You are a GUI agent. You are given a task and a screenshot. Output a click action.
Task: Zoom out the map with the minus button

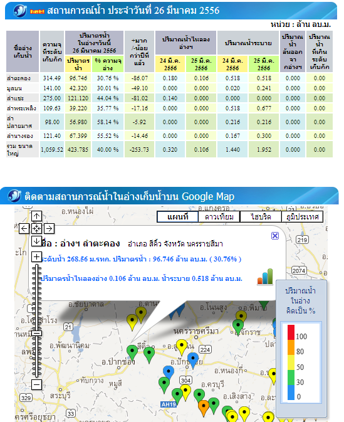[x=36, y=384]
